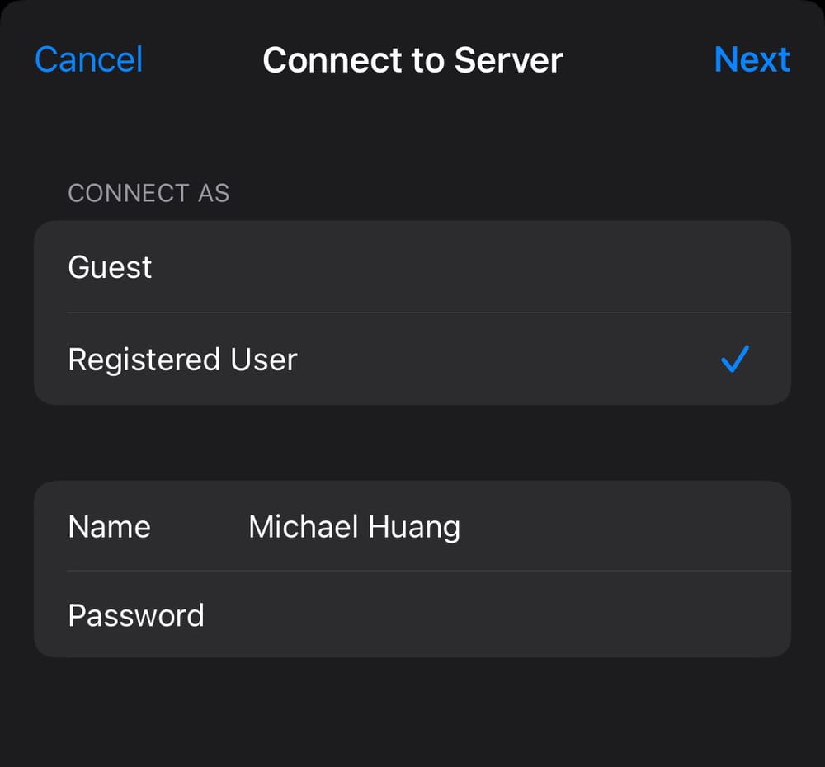
Task: Focus the empty Password input field
Action: point(495,615)
